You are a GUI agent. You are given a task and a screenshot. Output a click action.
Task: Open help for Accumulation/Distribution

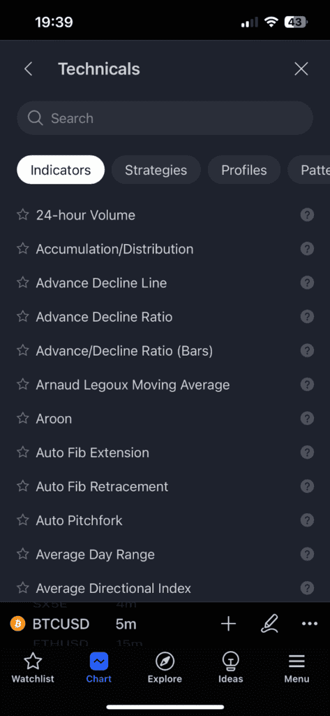tap(307, 249)
